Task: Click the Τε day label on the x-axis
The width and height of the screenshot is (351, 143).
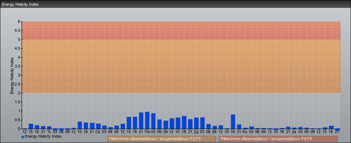Action: [49, 132]
